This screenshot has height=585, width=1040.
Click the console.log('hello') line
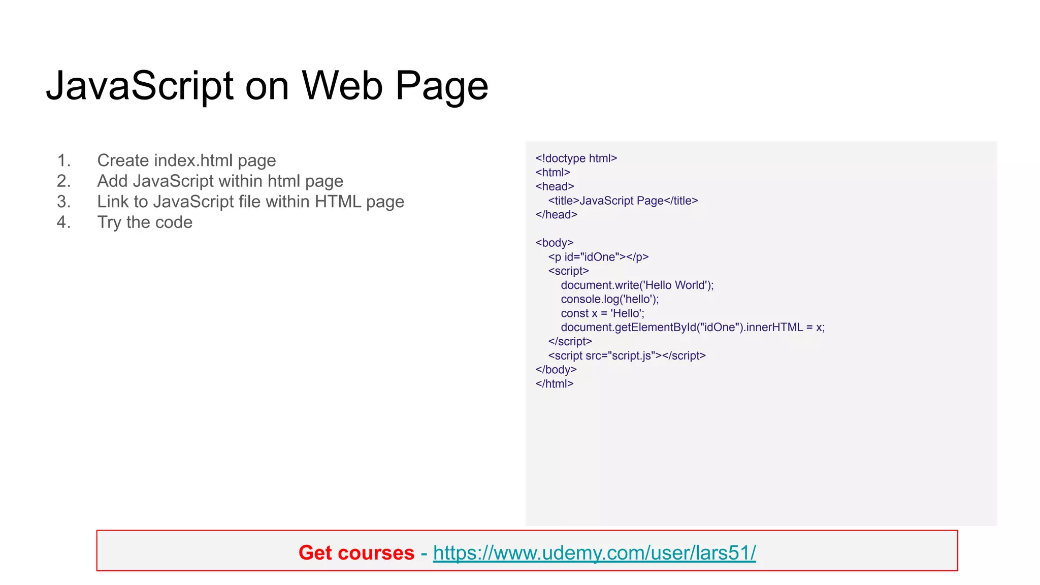(x=610, y=299)
